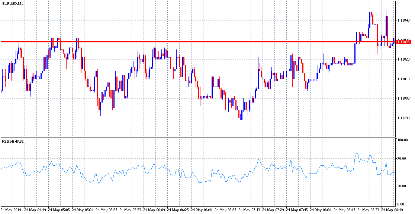415x214 pixels.
Task: Select the blue RSI indicator line
Action: pos(198,169)
